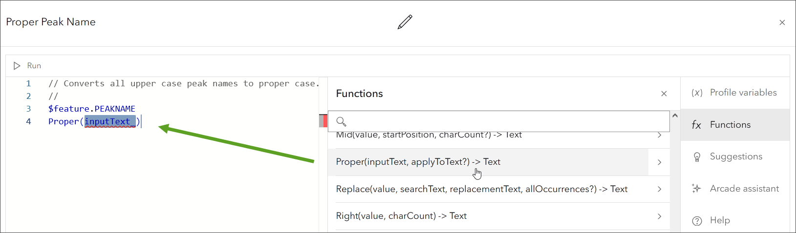
Task: Insert the Replace function into expression
Action: pos(481,189)
